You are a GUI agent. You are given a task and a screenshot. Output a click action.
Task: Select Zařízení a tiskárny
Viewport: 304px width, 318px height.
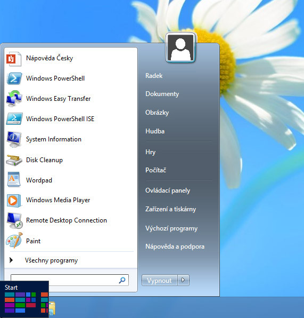click(x=170, y=209)
